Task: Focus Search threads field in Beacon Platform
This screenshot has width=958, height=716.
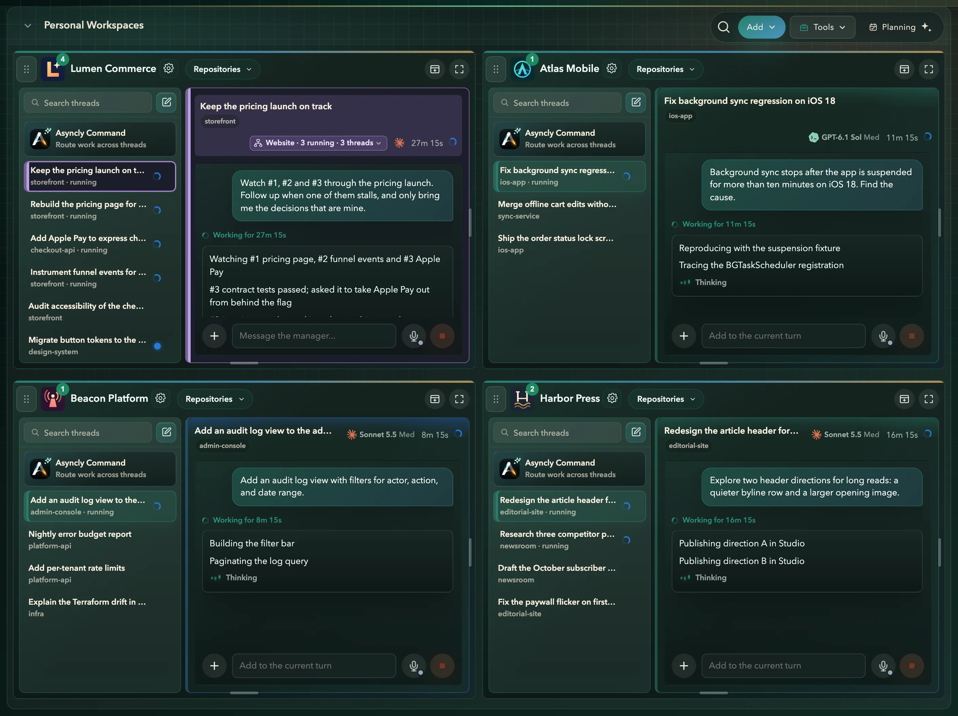Action: tap(88, 432)
